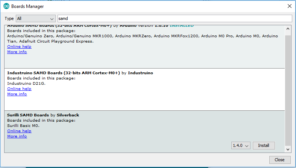Click the scrollbar up arrow

(x=288, y=29)
